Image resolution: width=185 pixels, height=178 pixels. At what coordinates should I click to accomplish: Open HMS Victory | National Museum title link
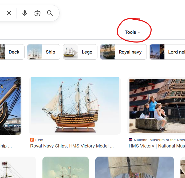coord(157,146)
